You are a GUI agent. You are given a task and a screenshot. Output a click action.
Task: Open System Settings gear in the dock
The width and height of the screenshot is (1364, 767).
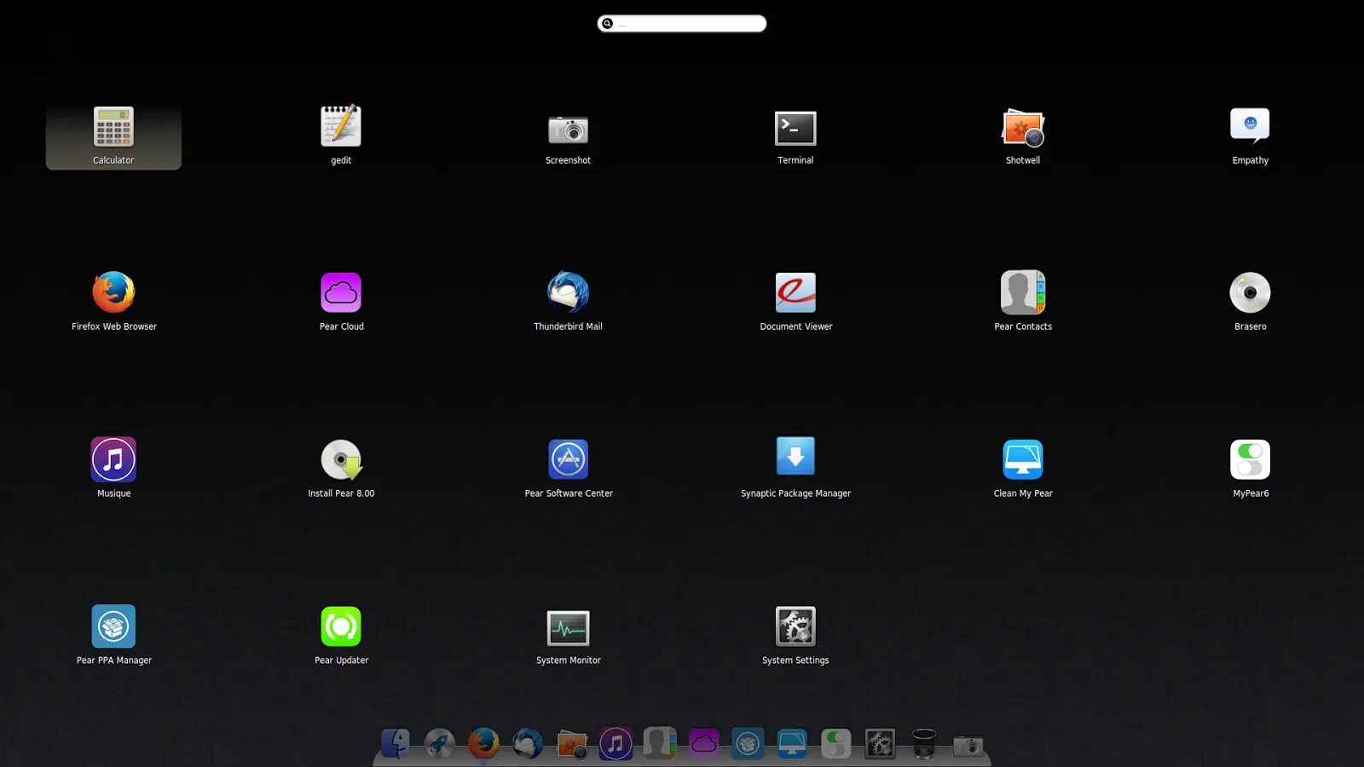(880, 744)
